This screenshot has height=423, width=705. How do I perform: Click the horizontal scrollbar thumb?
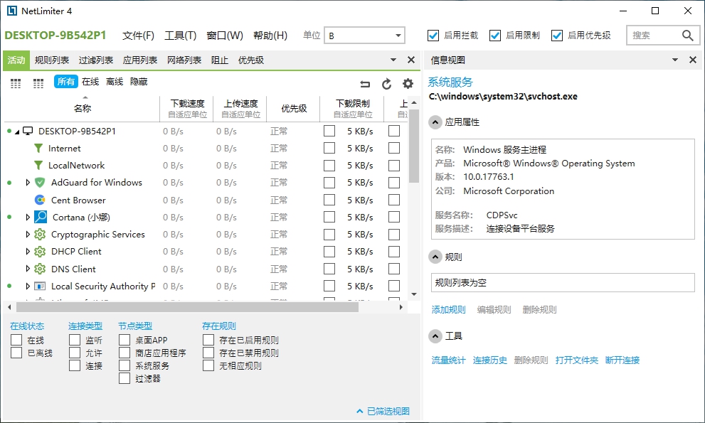(188, 307)
